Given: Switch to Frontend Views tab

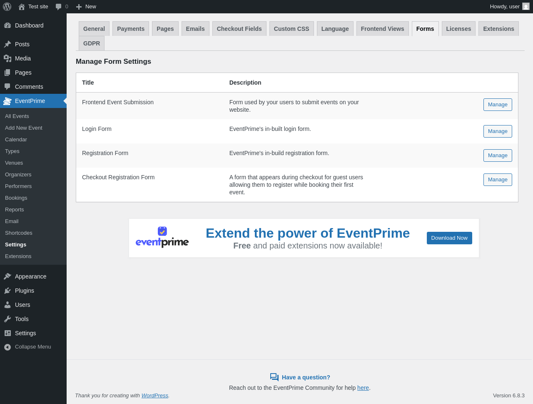Looking at the screenshot, I should [x=383, y=29].
